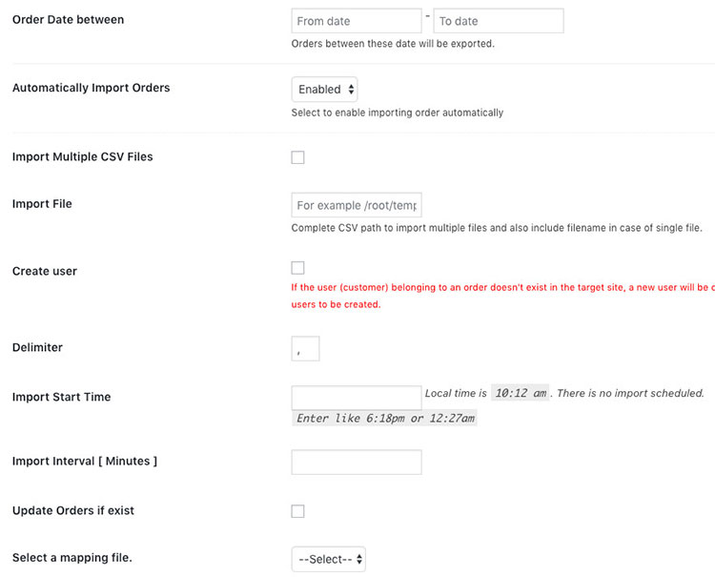Click the Delimiter input box

(305, 349)
